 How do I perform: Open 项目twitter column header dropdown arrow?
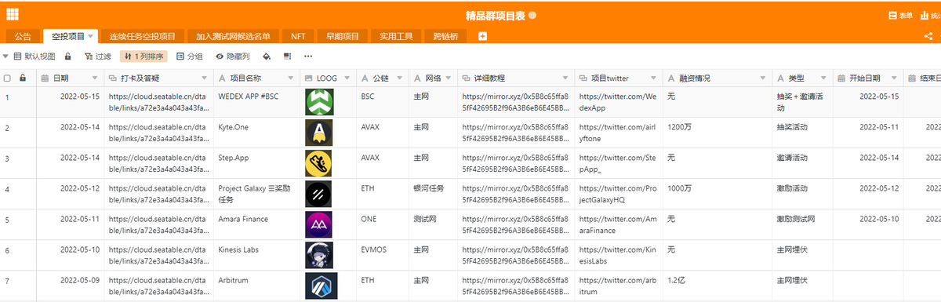(x=653, y=78)
